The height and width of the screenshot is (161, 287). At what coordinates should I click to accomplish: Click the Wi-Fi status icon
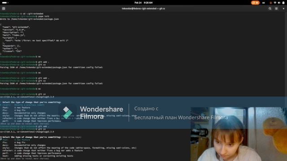[275, 3]
